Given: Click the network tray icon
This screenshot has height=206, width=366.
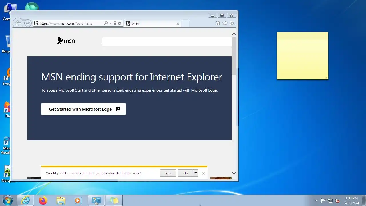Looking at the screenshot, I should pos(330,201).
